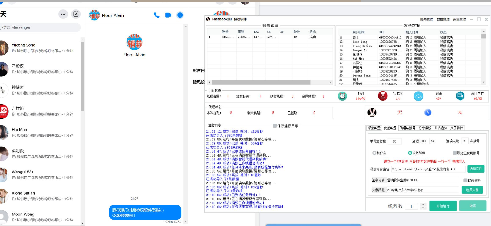Click the down arrow in 发送数据 list scrollbar

[483, 82]
